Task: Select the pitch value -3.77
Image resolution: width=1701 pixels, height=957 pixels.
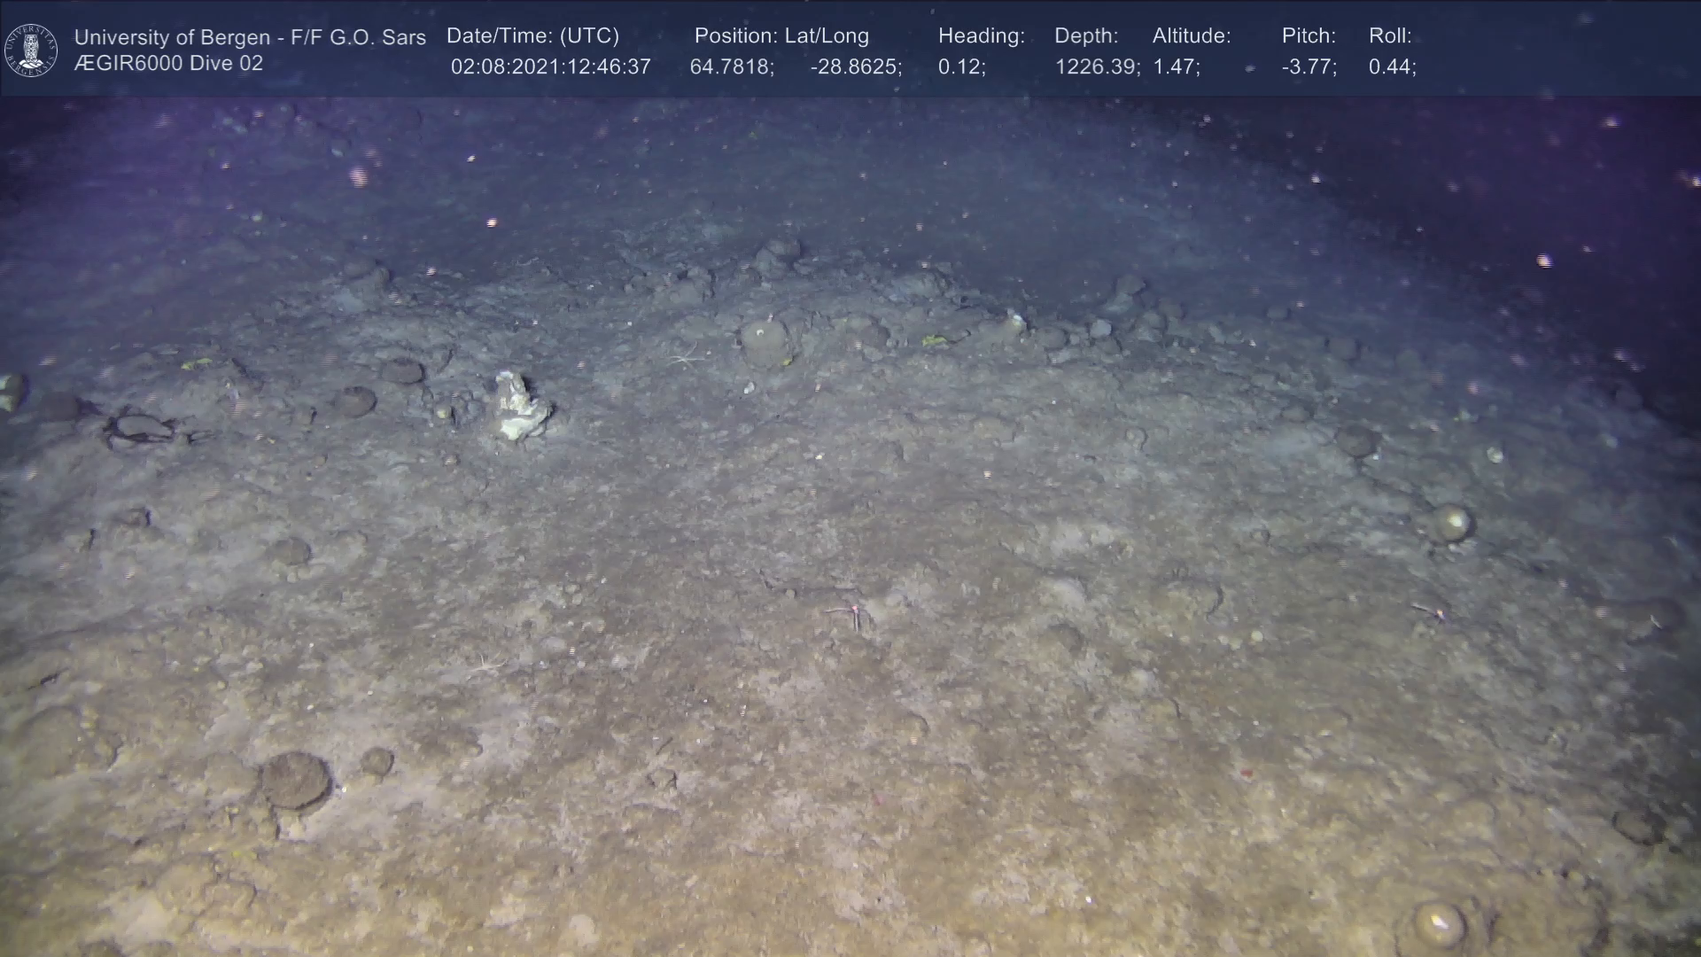Action: (1309, 67)
